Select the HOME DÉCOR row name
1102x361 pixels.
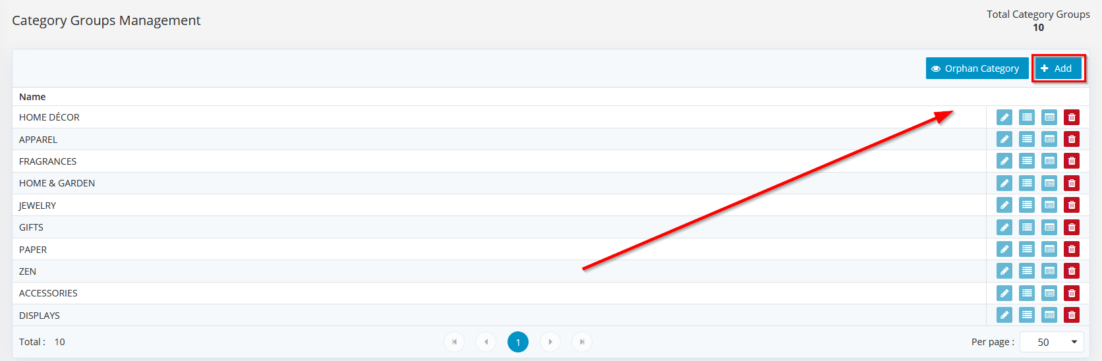click(x=49, y=117)
